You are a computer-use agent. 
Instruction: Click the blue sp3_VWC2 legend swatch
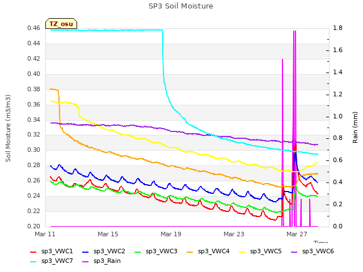pos(86,252)
